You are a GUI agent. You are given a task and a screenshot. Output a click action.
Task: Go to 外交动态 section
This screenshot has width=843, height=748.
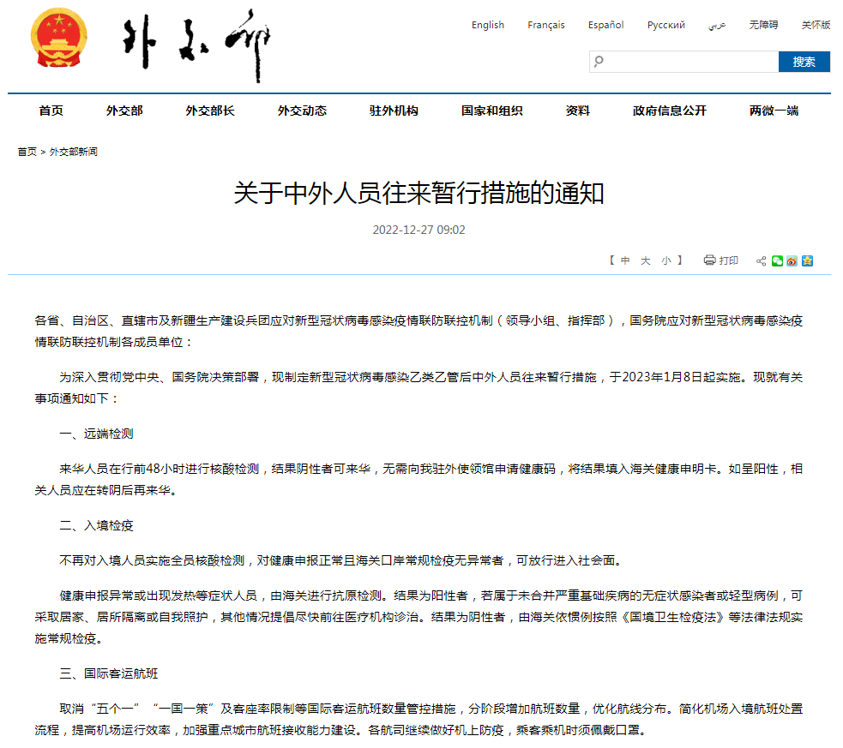pos(302,111)
